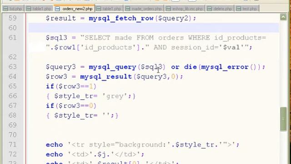Click the $query2 variable on line 59
Viewport: 291px width, 164px height.
pyautogui.click(x=174, y=18)
